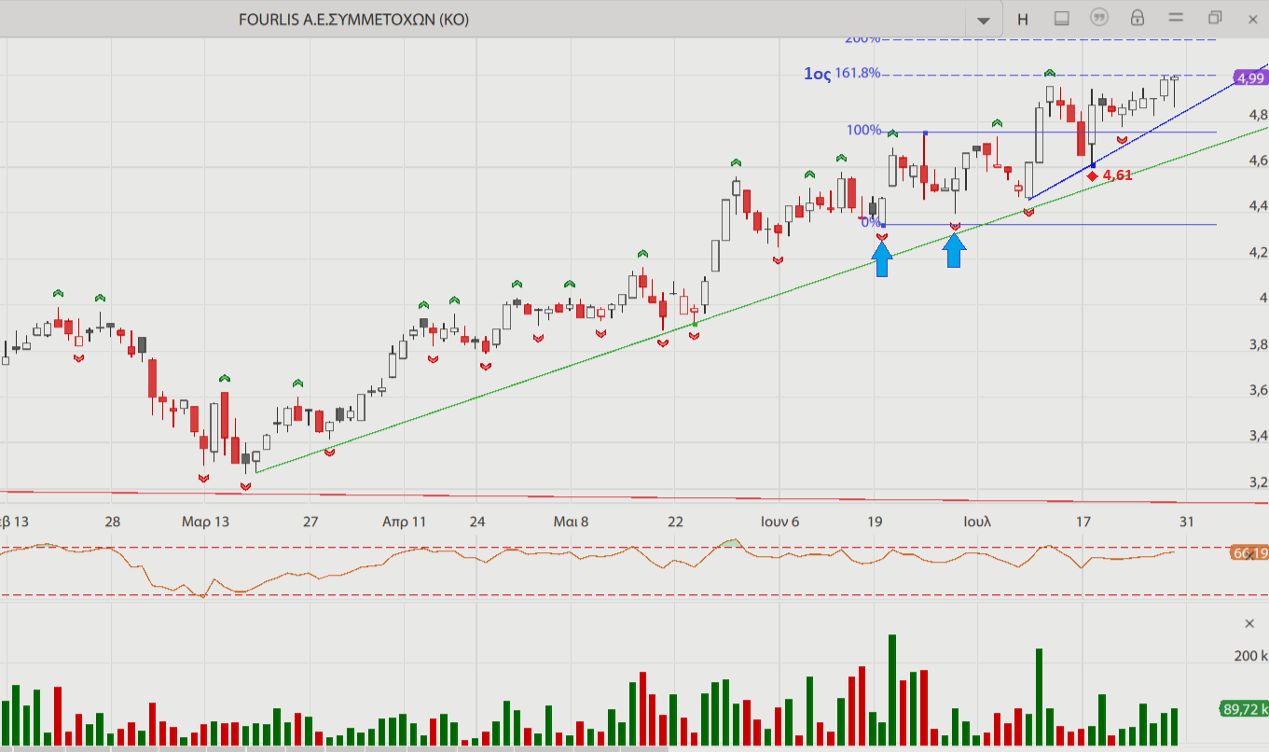Click the 31 date axis label

point(1186,522)
